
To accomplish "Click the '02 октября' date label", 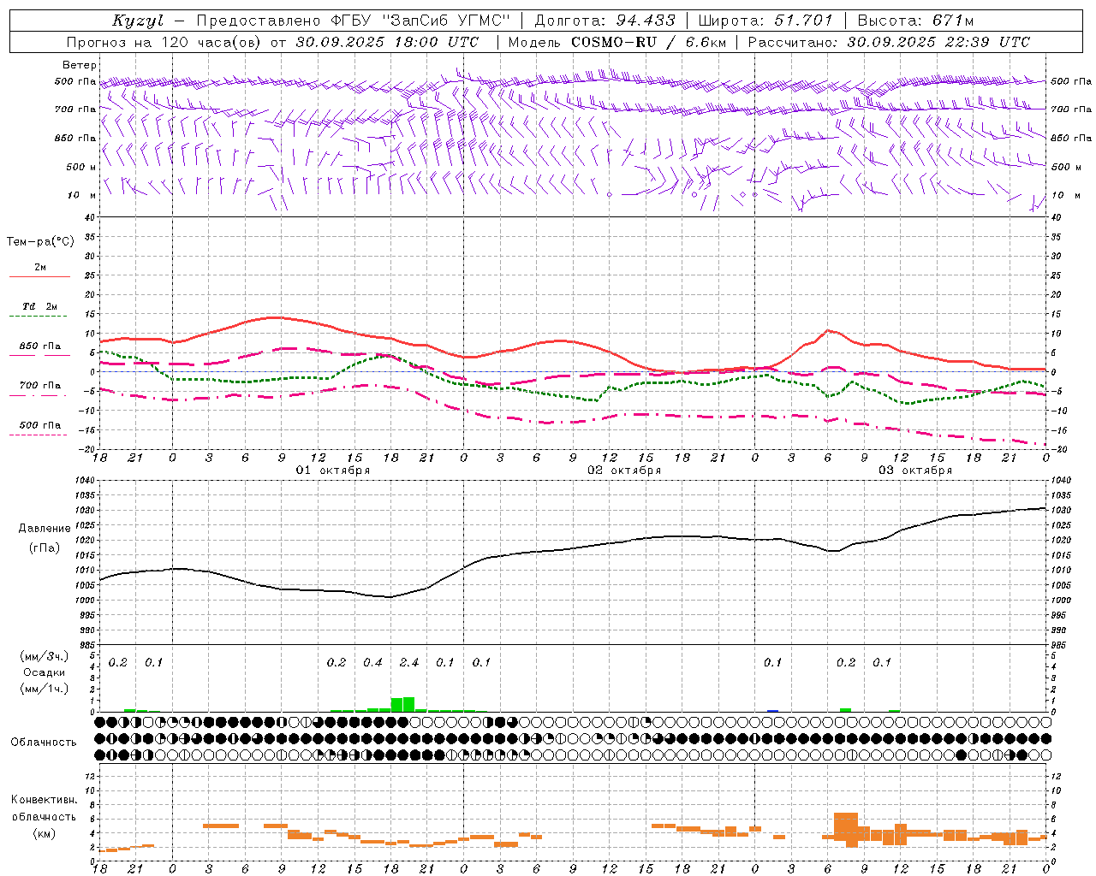I will pos(624,471).
